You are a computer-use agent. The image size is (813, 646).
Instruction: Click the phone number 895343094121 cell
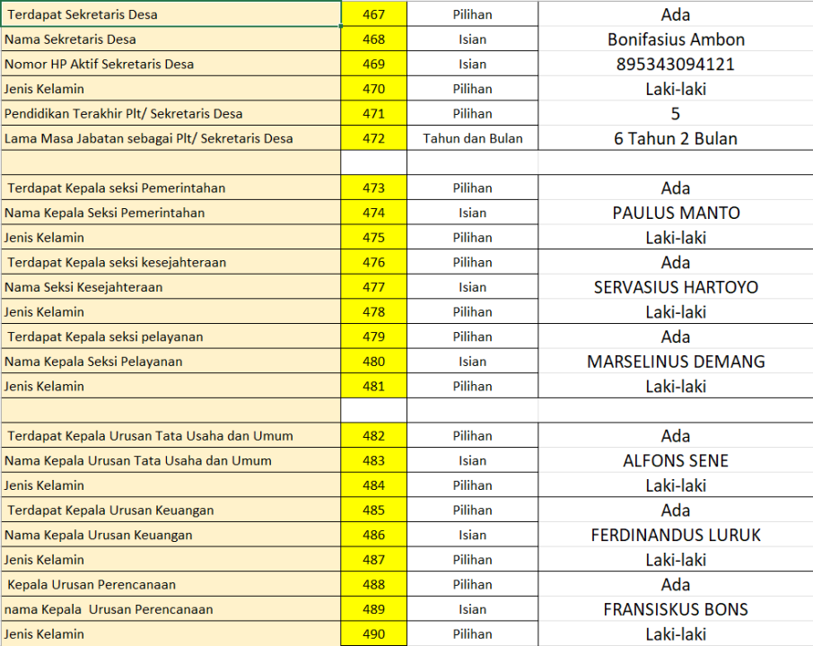tap(675, 65)
